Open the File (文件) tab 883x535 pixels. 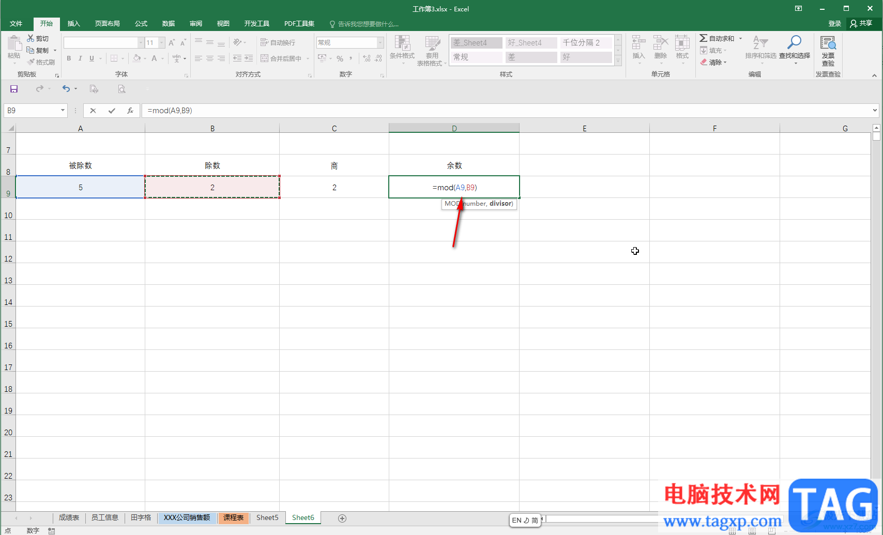tap(16, 24)
